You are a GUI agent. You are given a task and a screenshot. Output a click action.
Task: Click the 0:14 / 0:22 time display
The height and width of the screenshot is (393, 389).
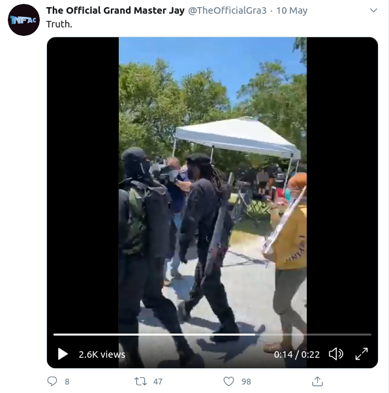click(297, 354)
